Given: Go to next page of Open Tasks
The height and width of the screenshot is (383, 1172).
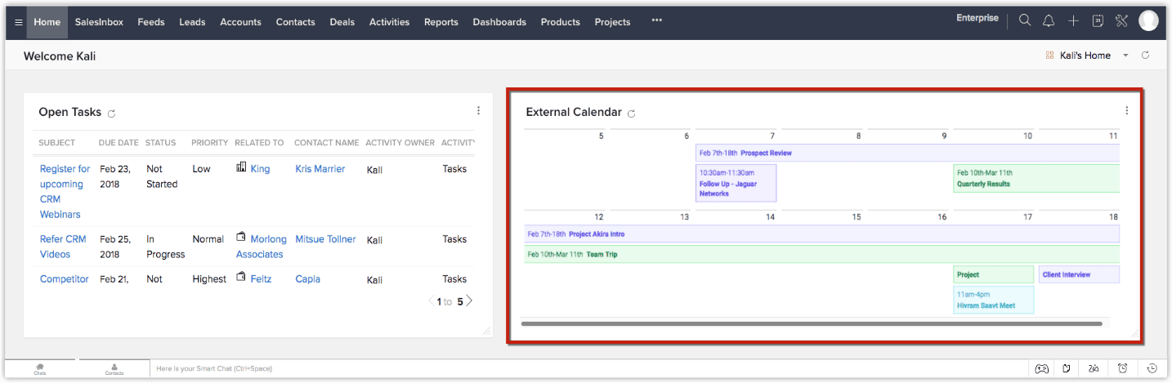Looking at the screenshot, I should 470,301.
